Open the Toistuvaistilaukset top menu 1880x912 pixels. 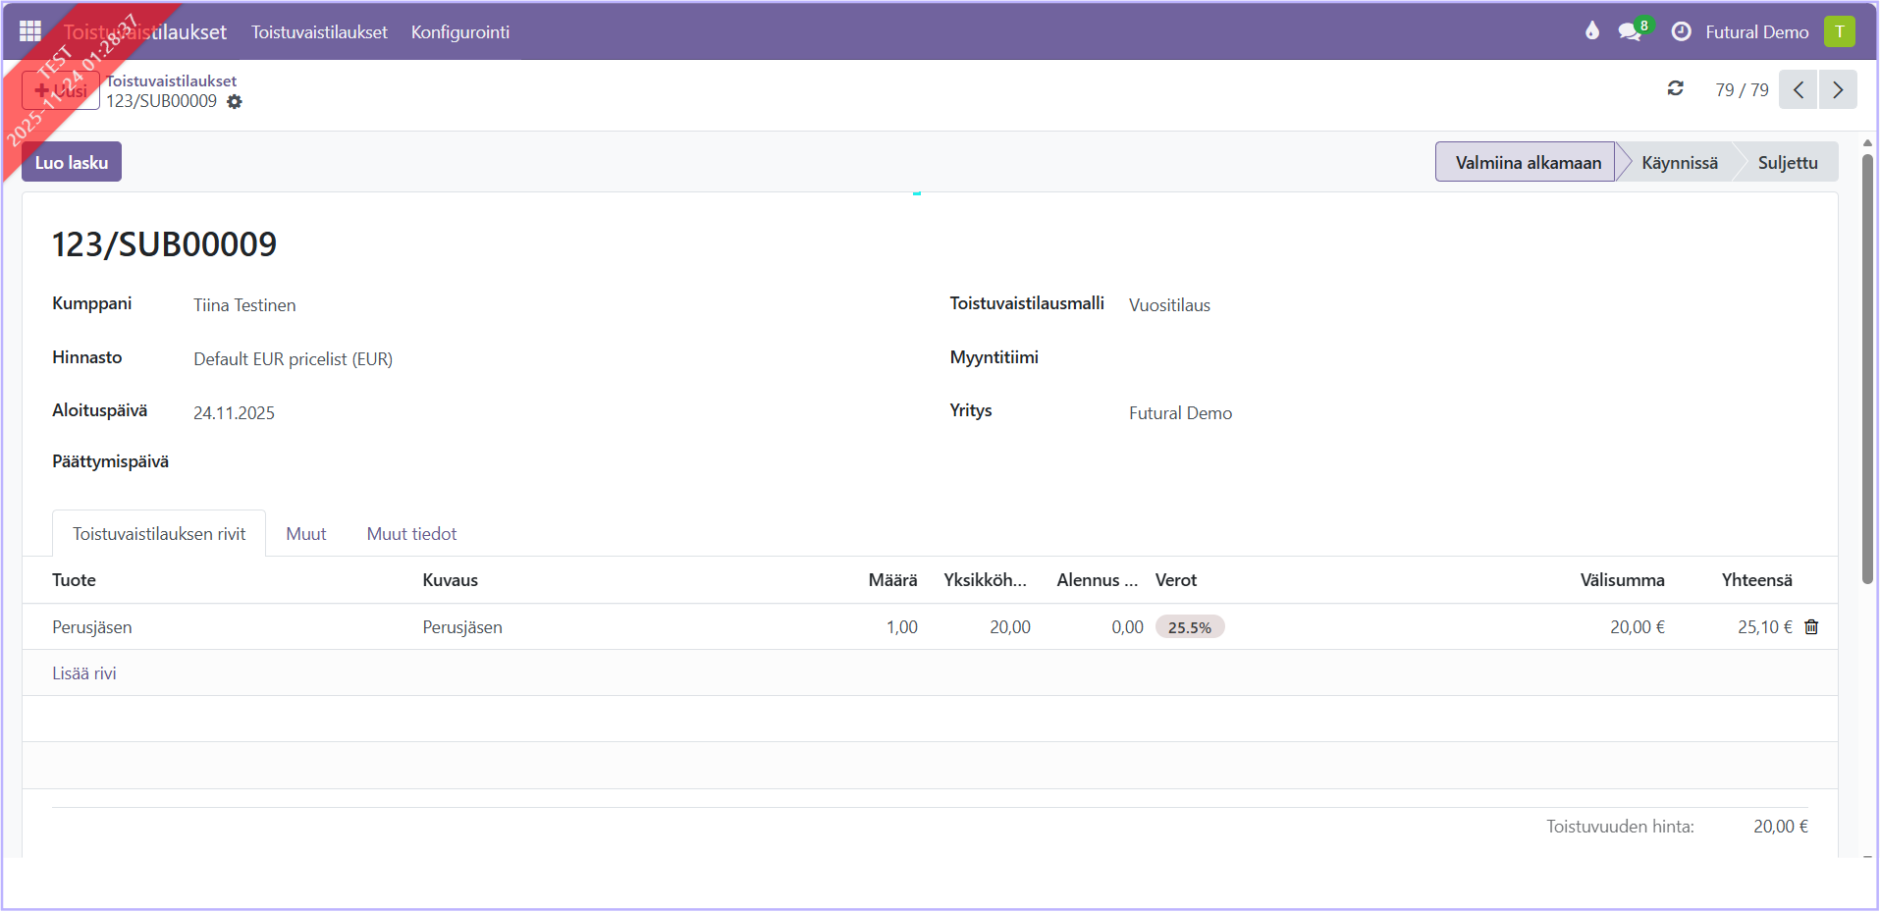point(319,32)
